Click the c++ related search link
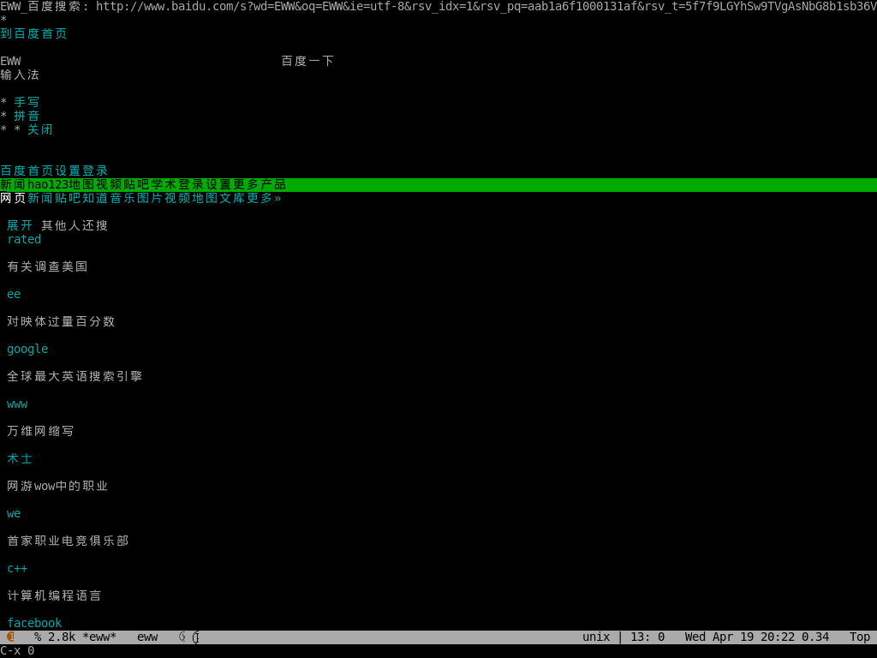 click(x=17, y=568)
